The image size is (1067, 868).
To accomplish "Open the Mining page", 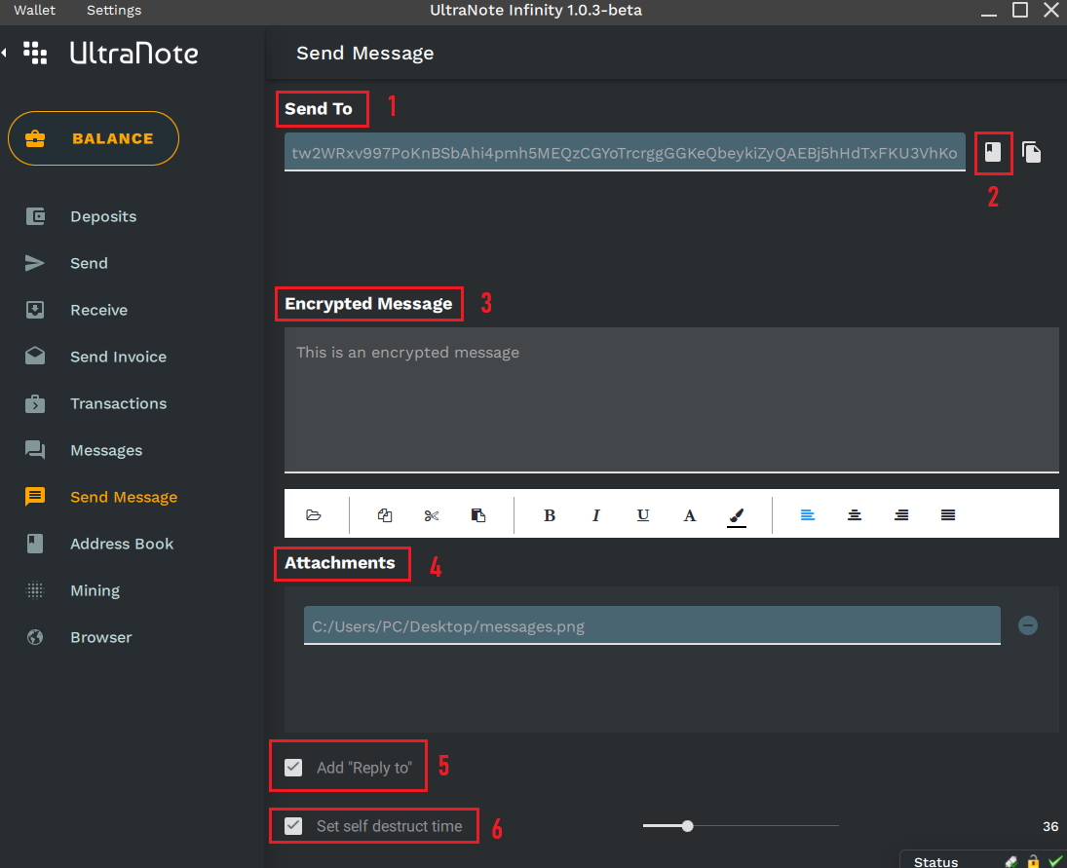I will click(95, 590).
